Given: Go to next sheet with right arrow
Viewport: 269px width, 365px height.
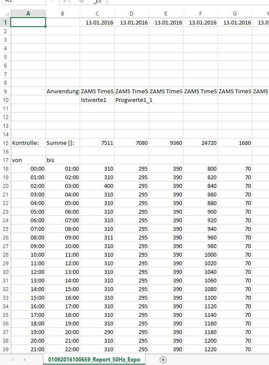Looking at the screenshot, I should 25,360.
